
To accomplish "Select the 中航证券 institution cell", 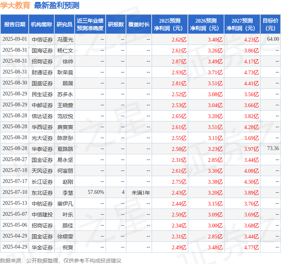I will pos(42,204).
